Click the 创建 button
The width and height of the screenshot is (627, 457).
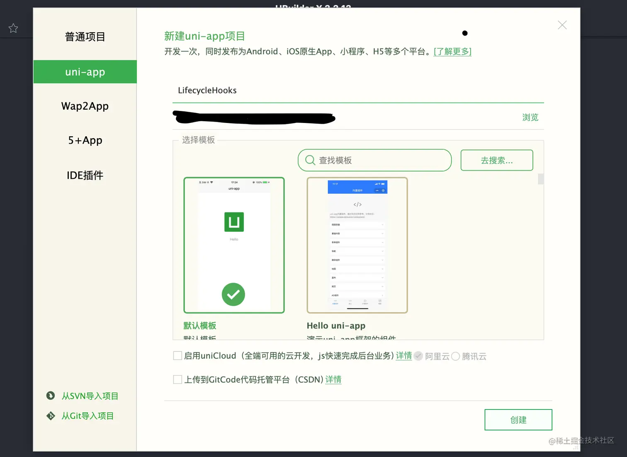(518, 420)
